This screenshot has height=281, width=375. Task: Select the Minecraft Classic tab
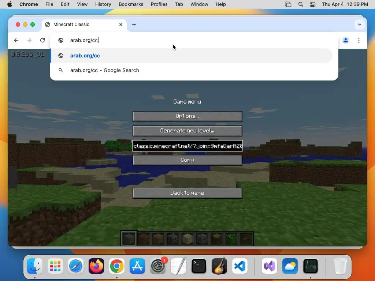[x=84, y=25]
